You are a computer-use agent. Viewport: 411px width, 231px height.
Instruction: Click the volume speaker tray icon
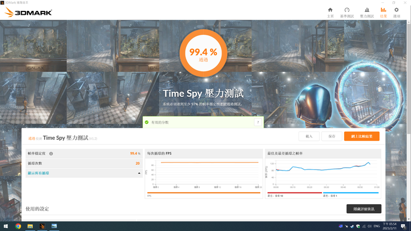pos(369,226)
